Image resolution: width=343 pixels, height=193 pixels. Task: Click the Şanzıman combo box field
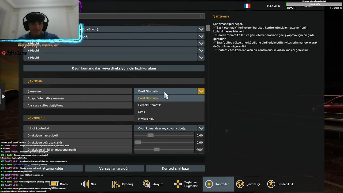pos(166,91)
